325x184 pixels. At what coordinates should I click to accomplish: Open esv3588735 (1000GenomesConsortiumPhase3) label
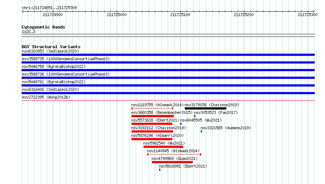click(66, 59)
